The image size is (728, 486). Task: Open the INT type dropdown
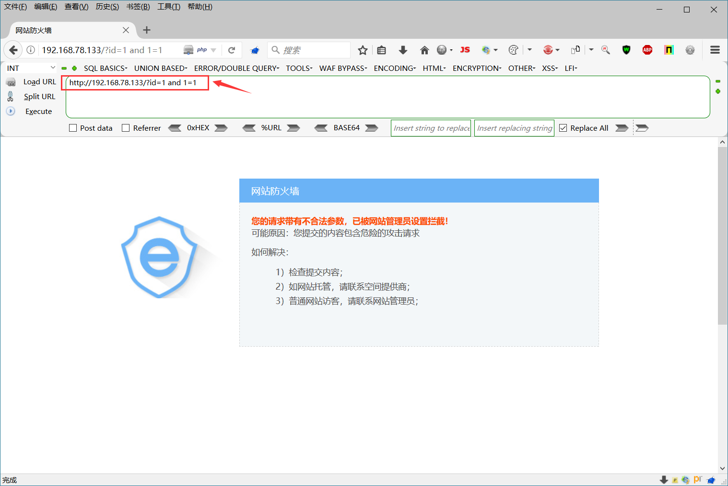[31, 68]
